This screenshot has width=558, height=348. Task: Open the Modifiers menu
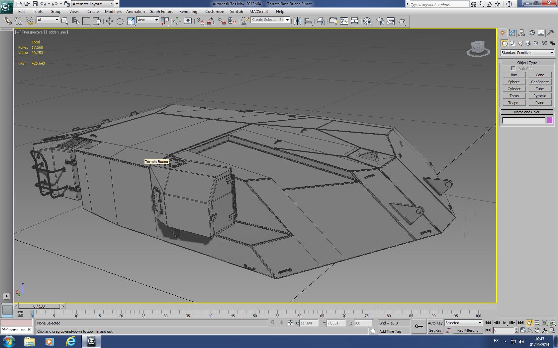[113, 12]
